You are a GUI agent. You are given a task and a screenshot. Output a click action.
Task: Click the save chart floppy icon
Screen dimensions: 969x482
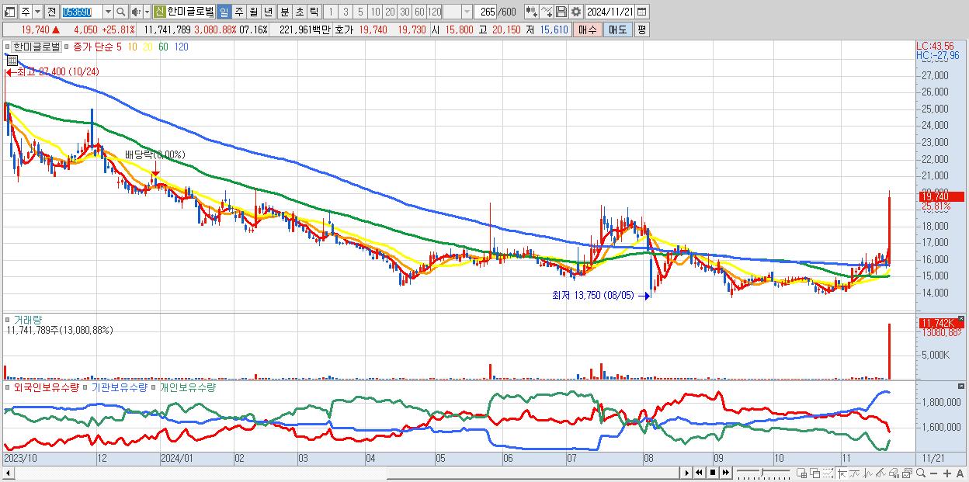tap(561, 12)
